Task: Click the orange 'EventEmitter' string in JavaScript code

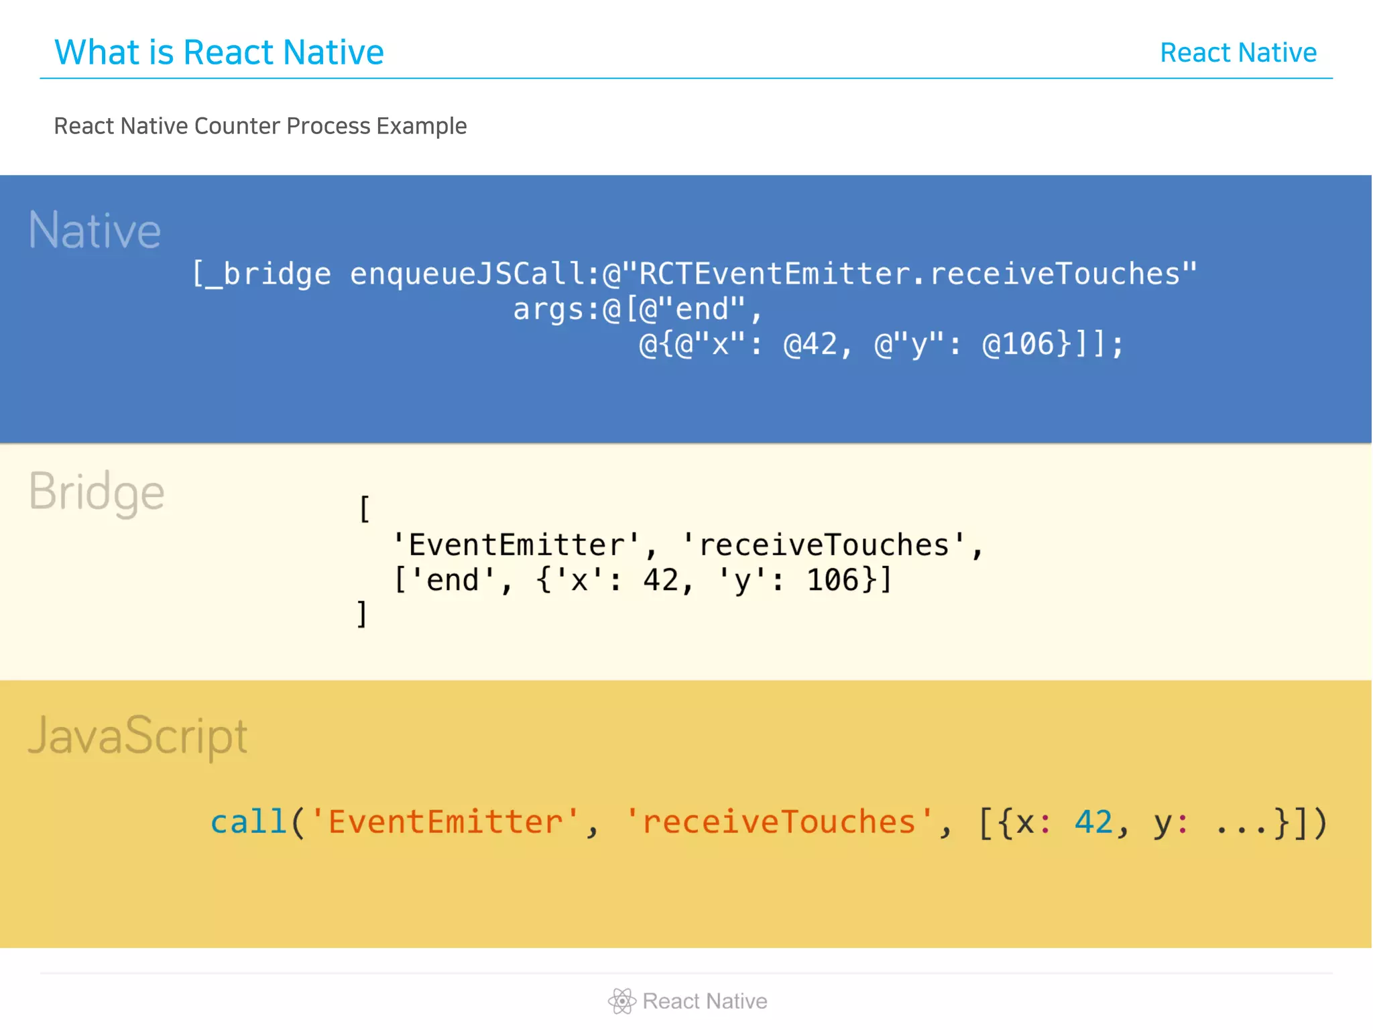Action: [445, 821]
